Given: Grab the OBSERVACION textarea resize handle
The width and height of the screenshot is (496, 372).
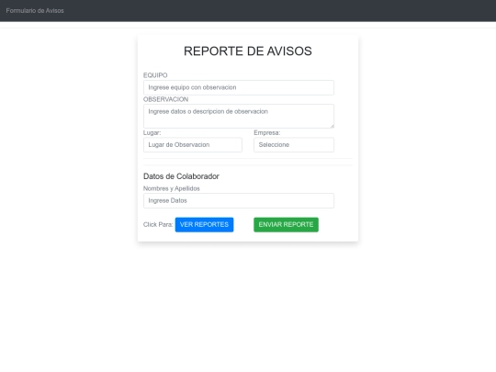Looking at the screenshot, I should click(332, 126).
